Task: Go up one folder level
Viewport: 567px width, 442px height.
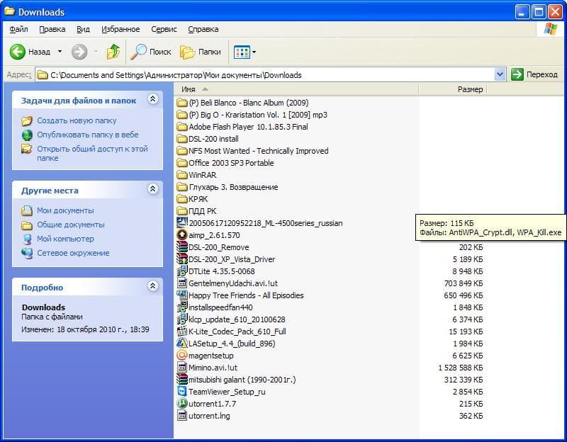Action: click(x=113, y=52)
